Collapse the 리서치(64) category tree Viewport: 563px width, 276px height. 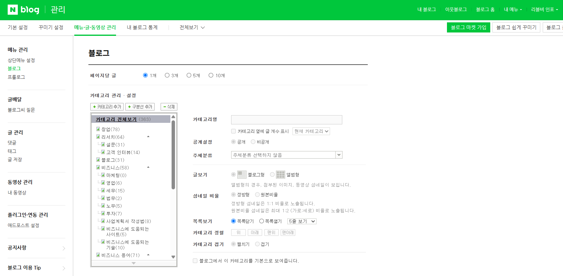(148, 136)
